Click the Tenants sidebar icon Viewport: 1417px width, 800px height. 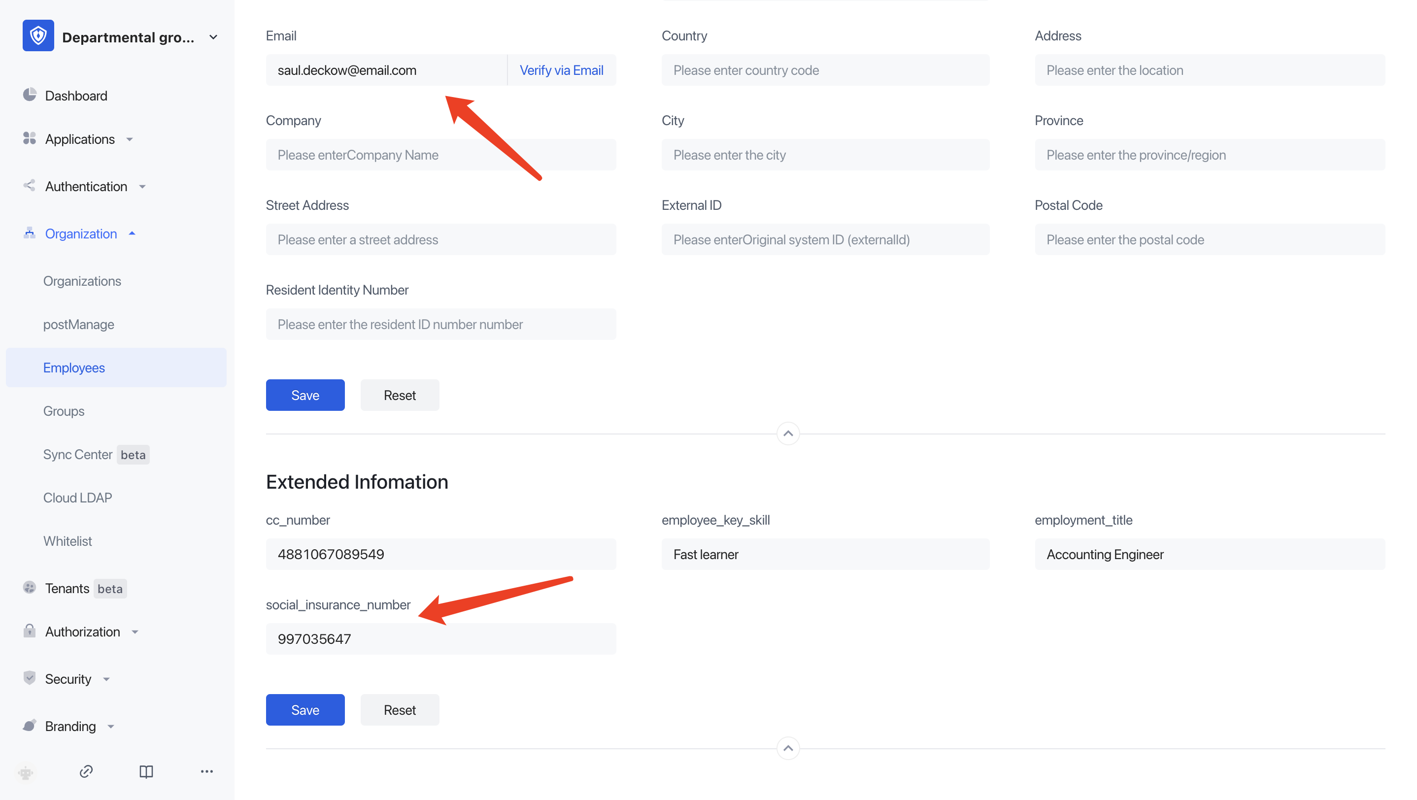[30, 588]
